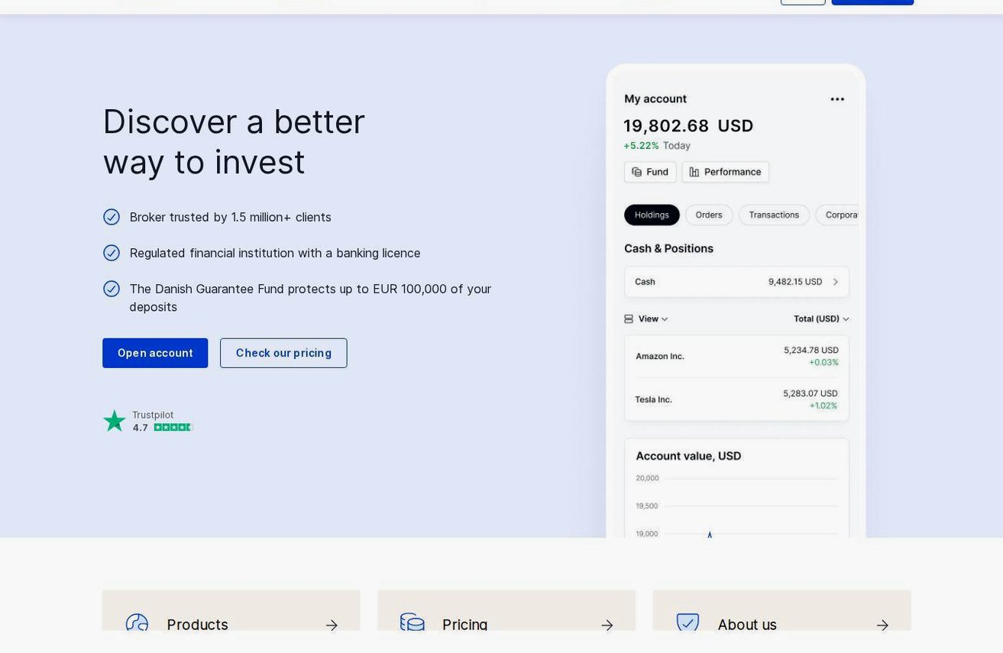Go to the Pricing link card
Image resolution: width=1003 pixels, height=653 pixels.
(x=506, y=610)
